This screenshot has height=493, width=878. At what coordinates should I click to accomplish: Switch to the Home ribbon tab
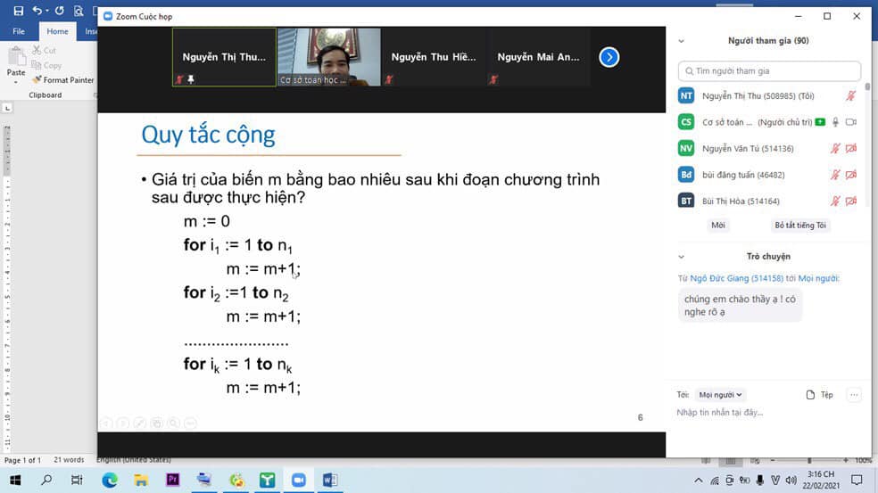click(57, 31)
